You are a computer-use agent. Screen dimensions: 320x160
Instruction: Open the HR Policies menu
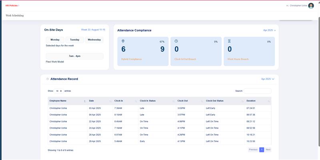(x=12, y=6)
